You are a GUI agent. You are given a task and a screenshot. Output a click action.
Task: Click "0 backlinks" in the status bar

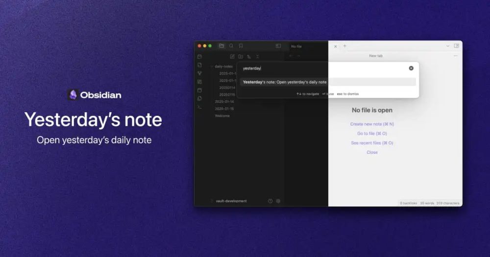point(409,203)
